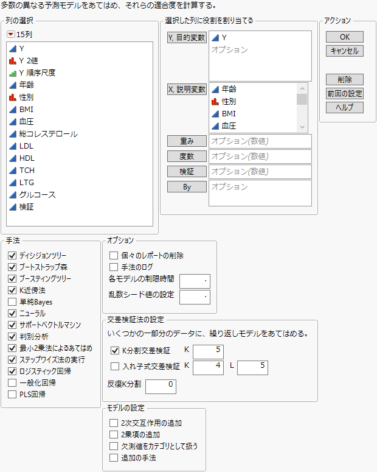Click the 度数 role button
This screenshot has height=472, width=377.
187,157
